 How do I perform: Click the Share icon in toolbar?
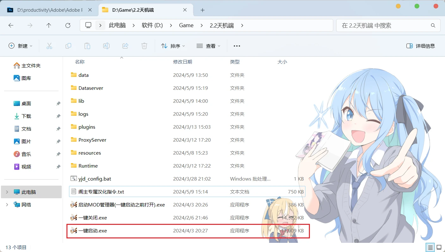tap(125, 46)
